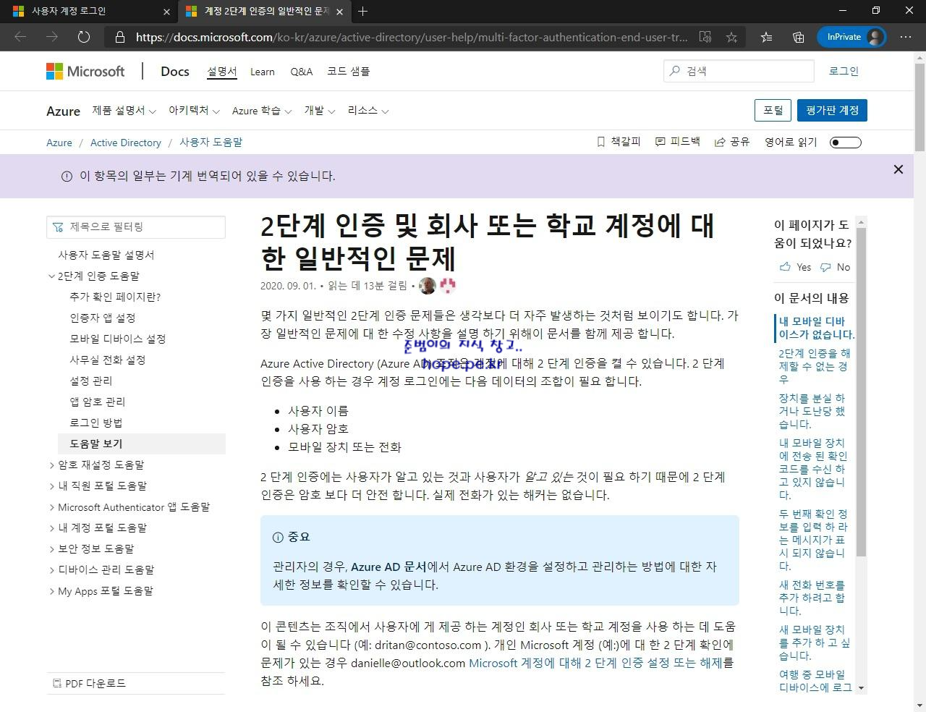The image size is (926, 712).
Task: Open 추가 확인 페이지란? in sidebar
Action: coord(115,297)
